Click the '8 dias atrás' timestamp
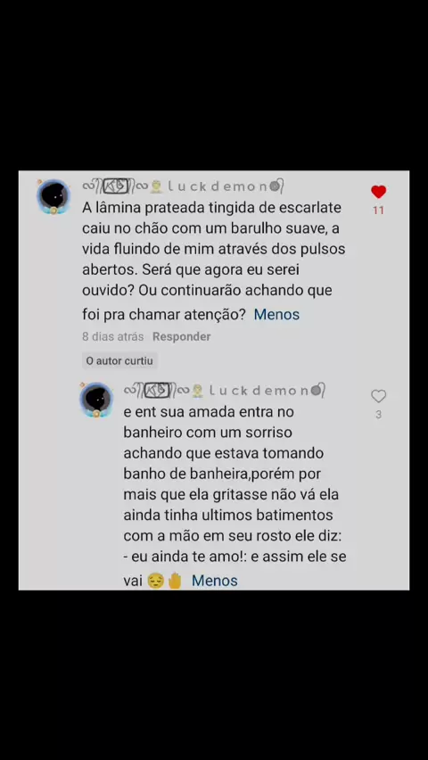 pos(113,336)
